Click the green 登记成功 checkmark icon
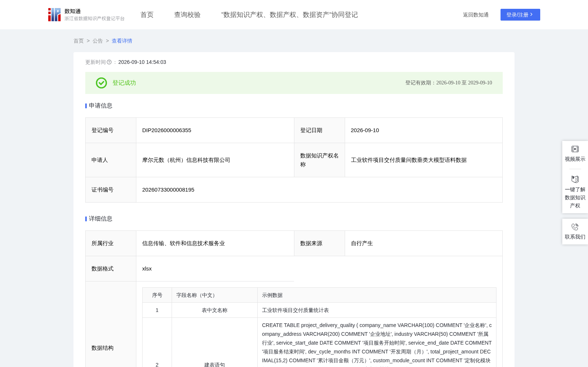This screenshot has width=588, height=367. click(x=101, y=83)
